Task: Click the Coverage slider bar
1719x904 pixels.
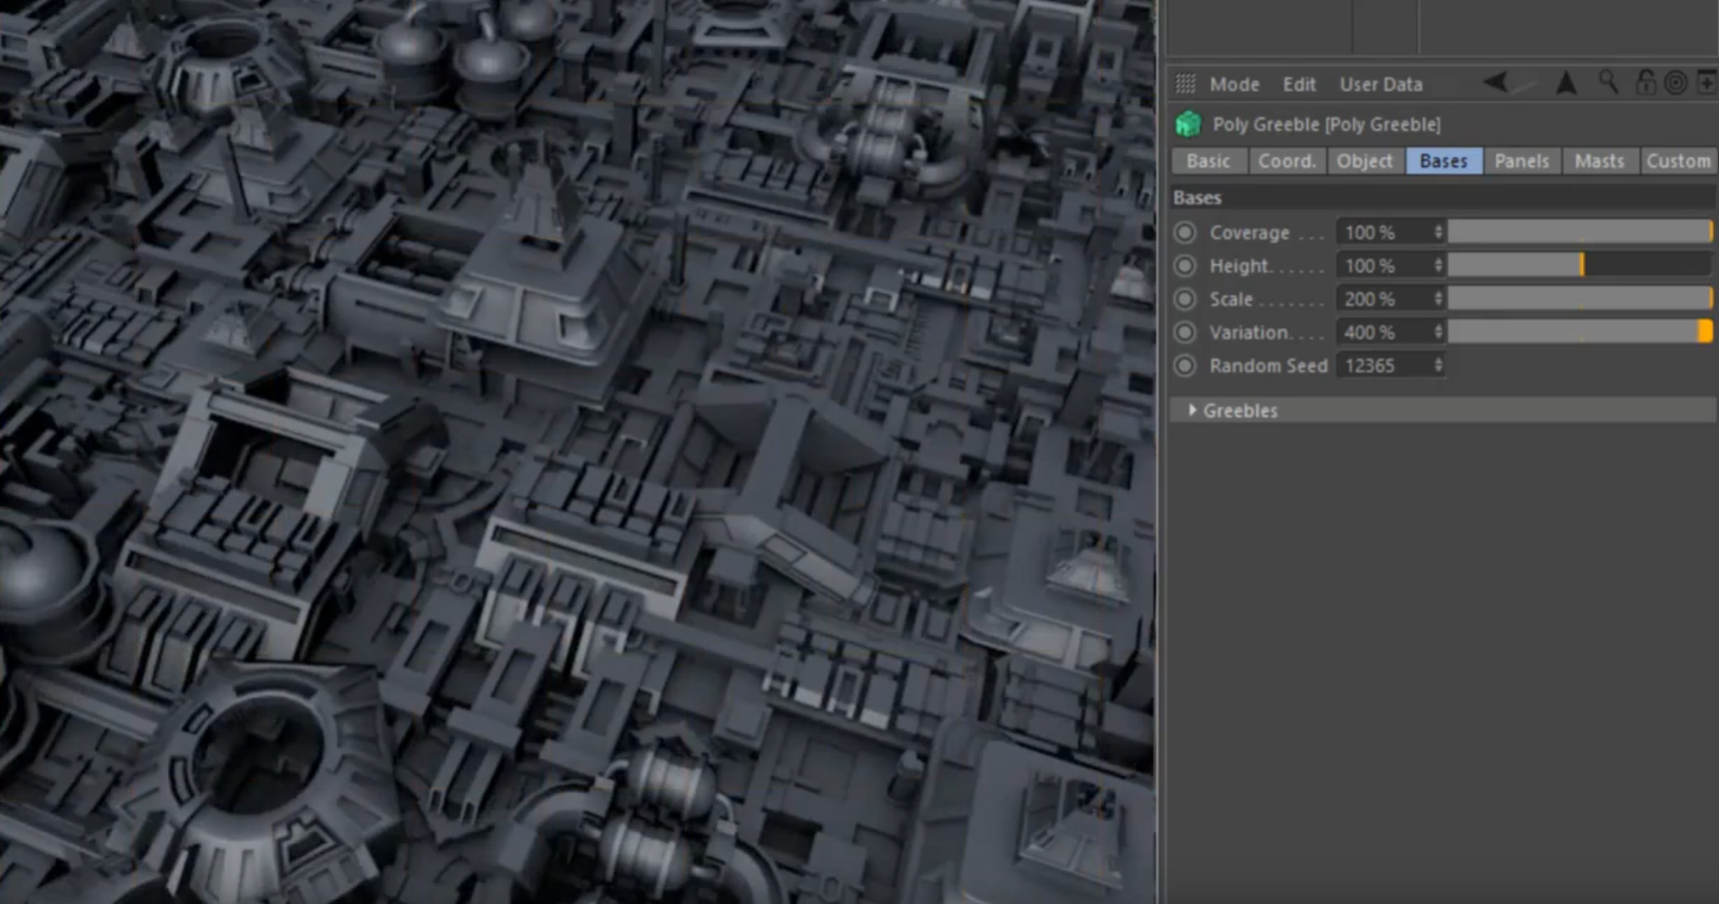Action: point(1580,232)
